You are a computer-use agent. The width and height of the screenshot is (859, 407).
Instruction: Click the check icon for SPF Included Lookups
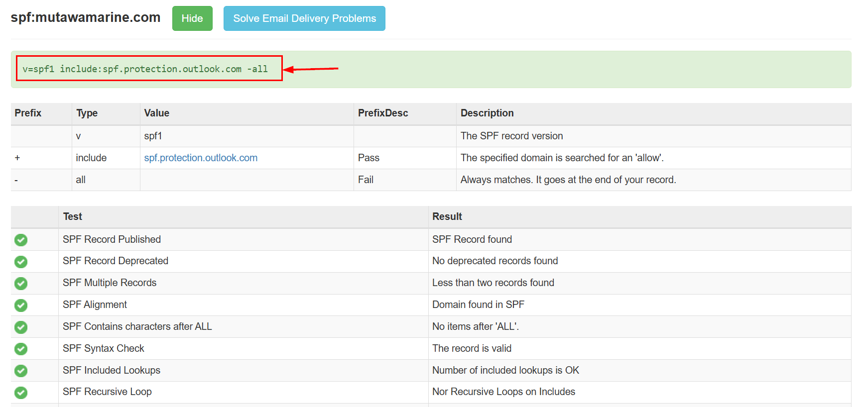(x=21, y=371)
